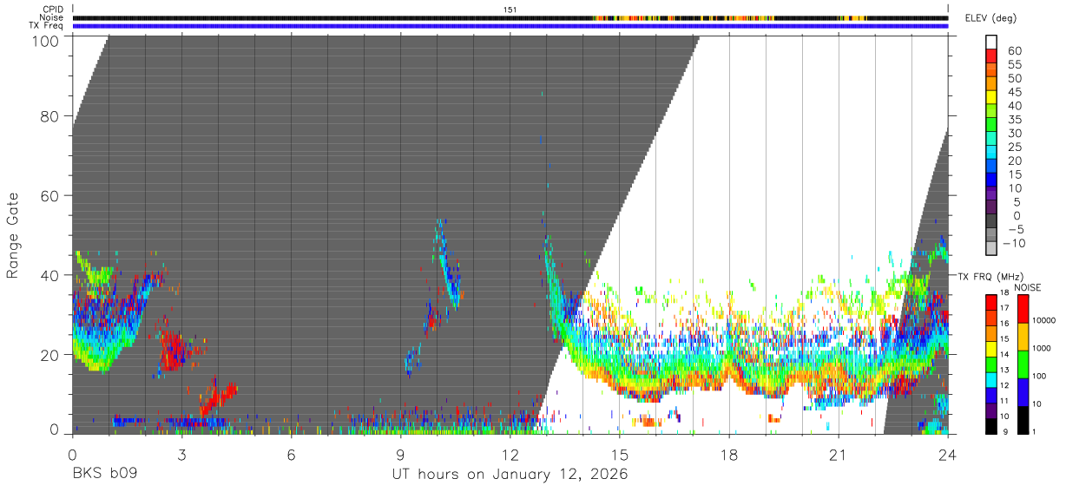Image resolution: width=1066 pixels, height=492 pixels.
Task: Click the Range Gate axis title
Action: click(x=13, y=235)
